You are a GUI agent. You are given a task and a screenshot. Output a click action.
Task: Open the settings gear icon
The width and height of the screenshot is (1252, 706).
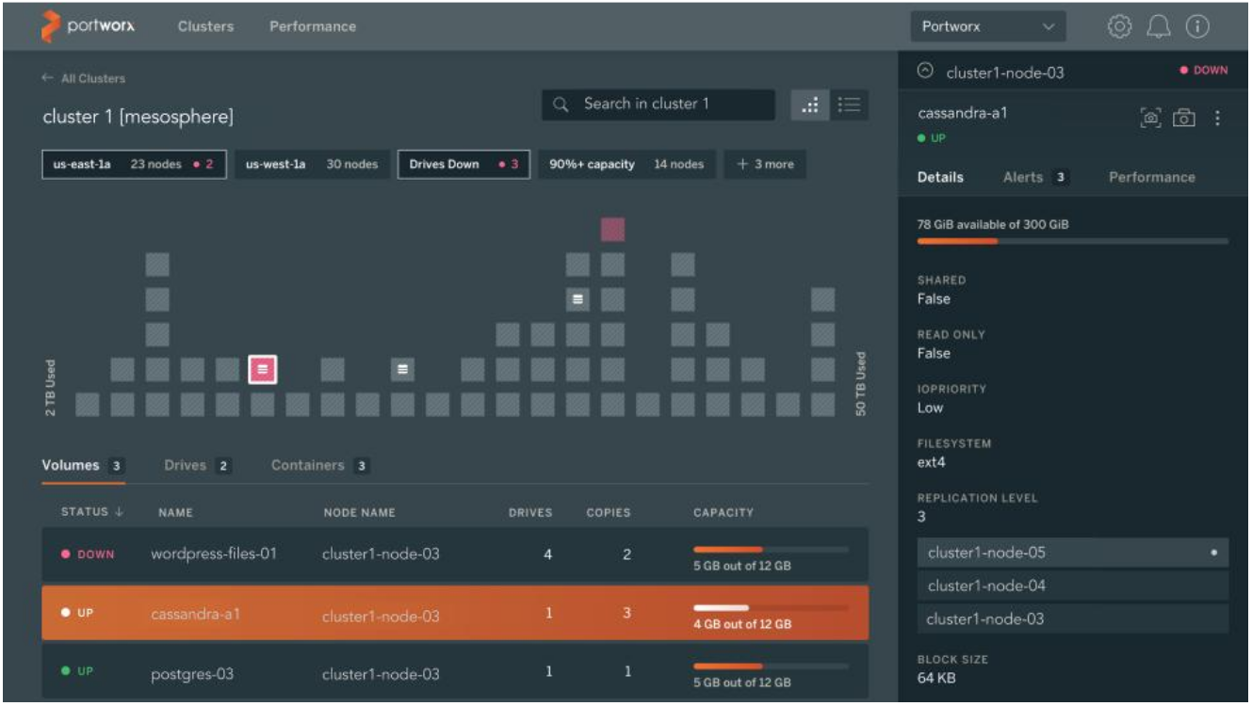(1119, 27)
